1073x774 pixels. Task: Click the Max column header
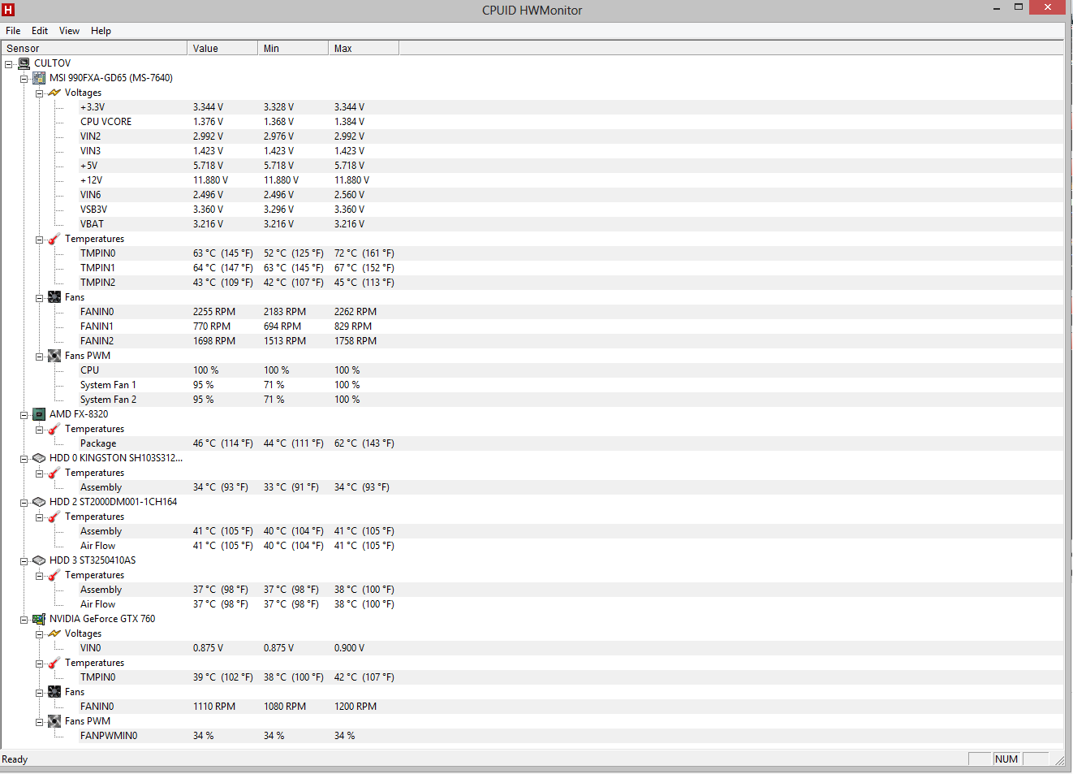tap(364, 48)
